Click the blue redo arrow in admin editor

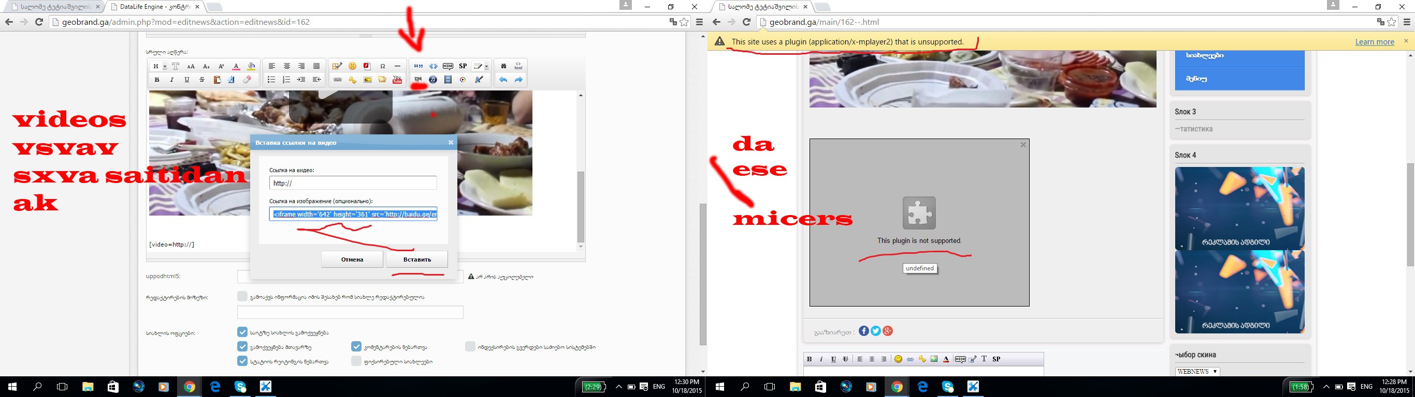point(518,80)
